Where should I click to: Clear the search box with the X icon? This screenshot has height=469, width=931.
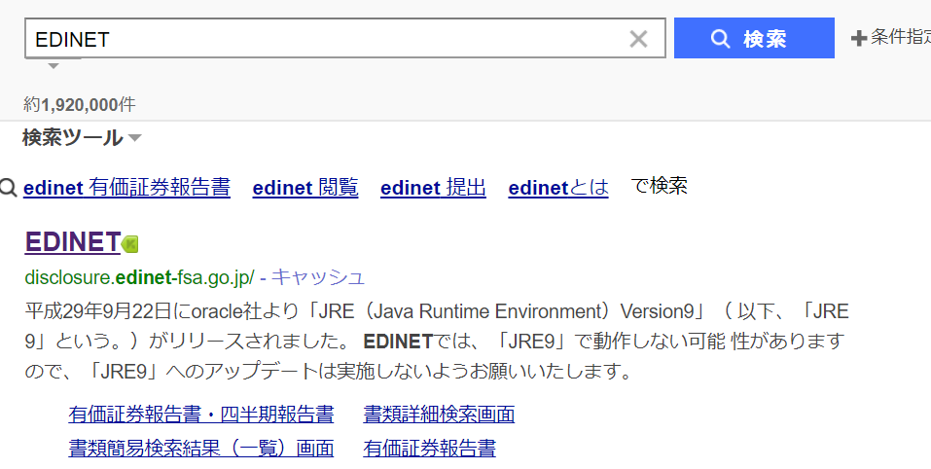click(x=638, y=39)
